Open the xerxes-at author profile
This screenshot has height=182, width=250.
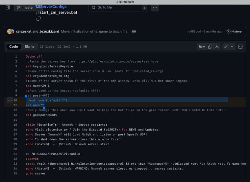(24, 31)
